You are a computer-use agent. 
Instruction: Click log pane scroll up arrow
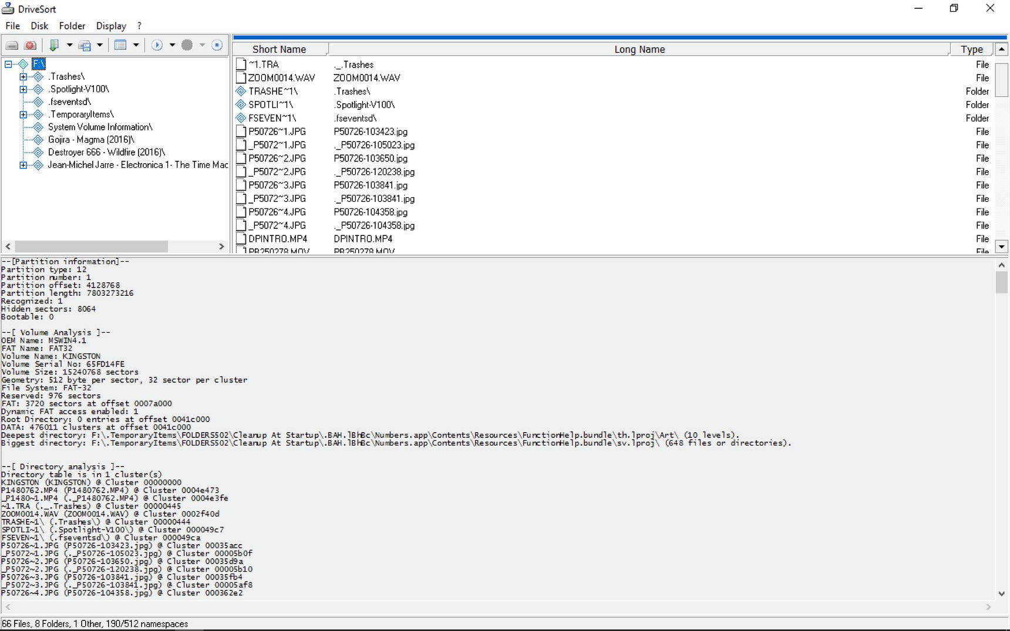point(1002,265)
